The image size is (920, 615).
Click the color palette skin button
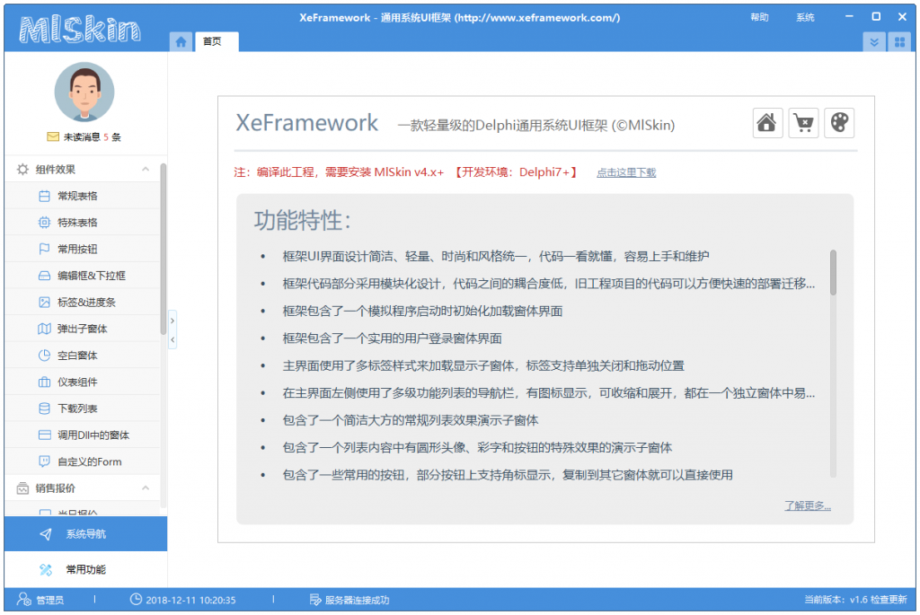point(839,123)
